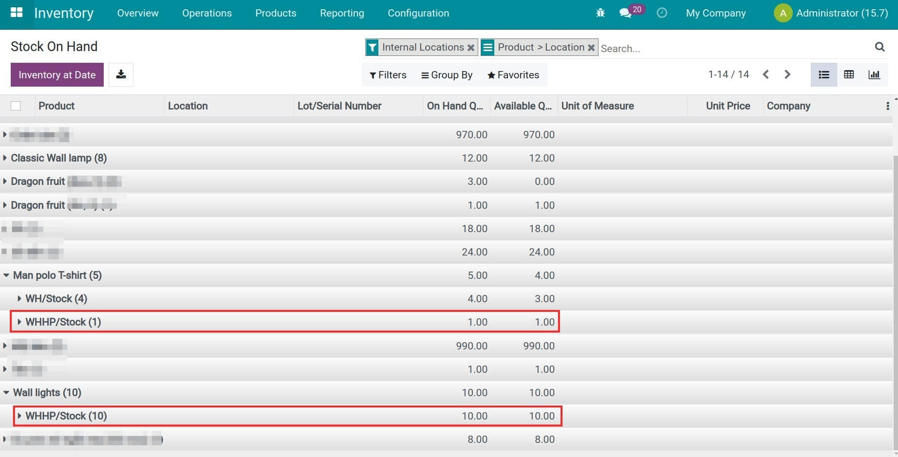Expand the Classic Wall lamp group
Screen dimensions: 898x457
tap(58, 158)
